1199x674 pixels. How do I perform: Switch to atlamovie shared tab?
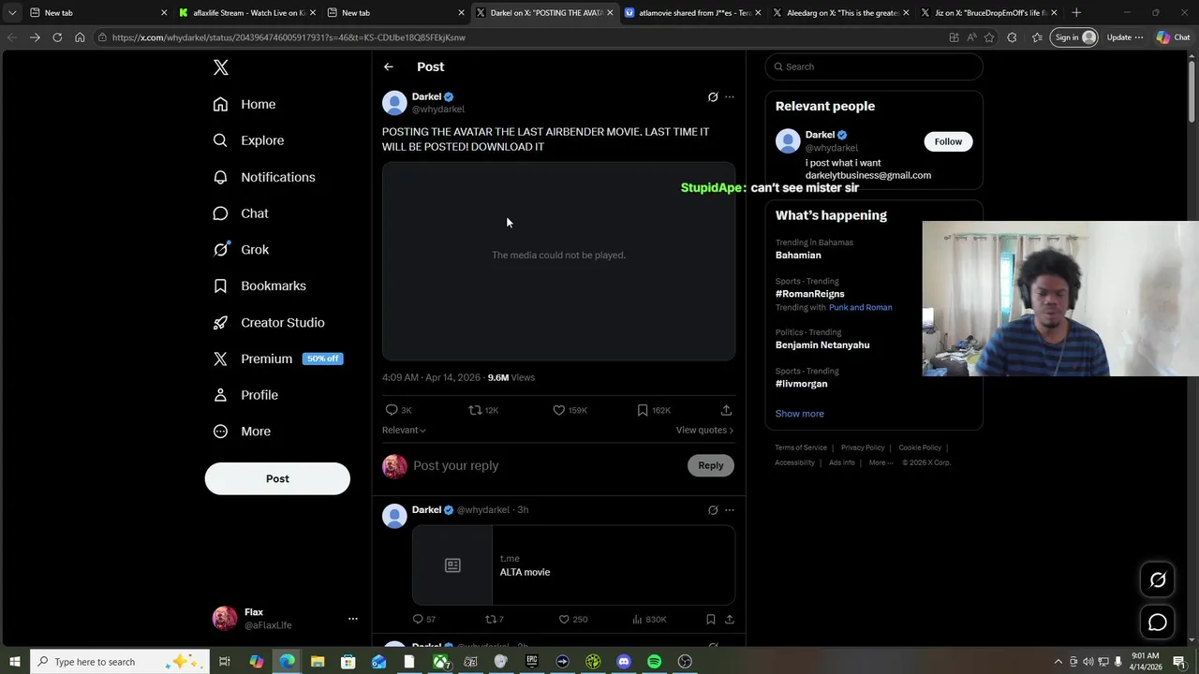[691, 12]
